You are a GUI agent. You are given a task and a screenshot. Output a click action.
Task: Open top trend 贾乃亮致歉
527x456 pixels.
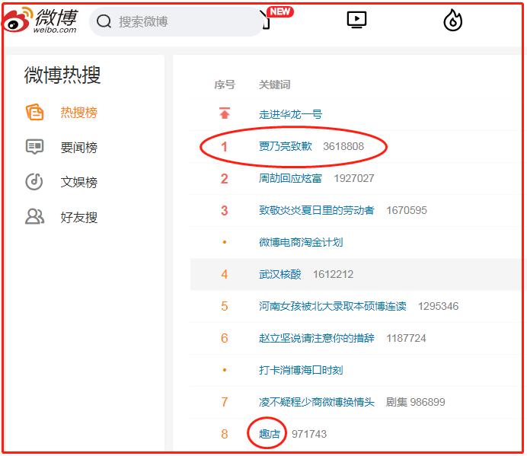pos(286,146)
